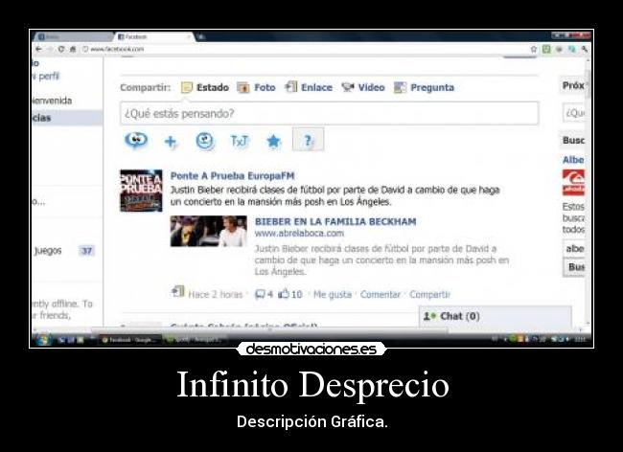Open Ponte A Prueba EuropaFM page link
The width and height of the screenshot is (623, 452).
pyautogui.click(x=233, y=175)
